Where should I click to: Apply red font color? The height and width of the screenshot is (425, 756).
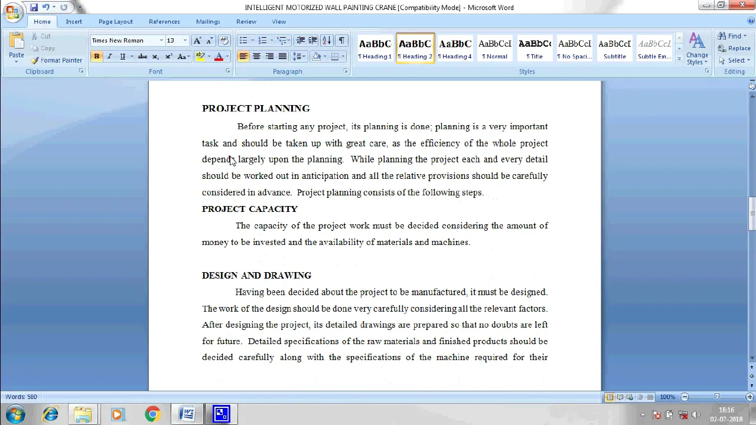(x=219, y=57)
